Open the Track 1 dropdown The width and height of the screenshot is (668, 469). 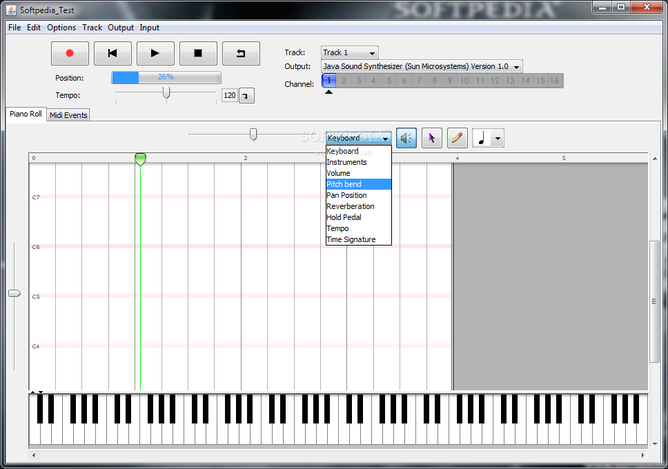point(349,52)
